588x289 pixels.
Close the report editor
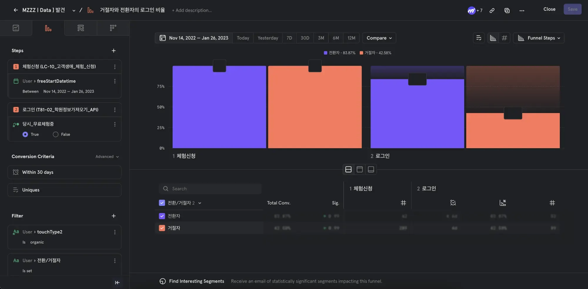(549, 9)
